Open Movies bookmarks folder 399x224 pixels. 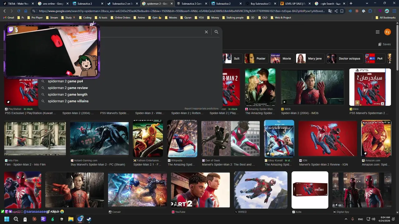[x=171, y=18]
